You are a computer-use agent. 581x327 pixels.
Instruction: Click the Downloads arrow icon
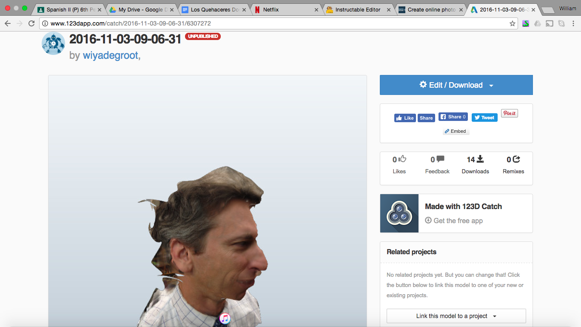(481, 158)
